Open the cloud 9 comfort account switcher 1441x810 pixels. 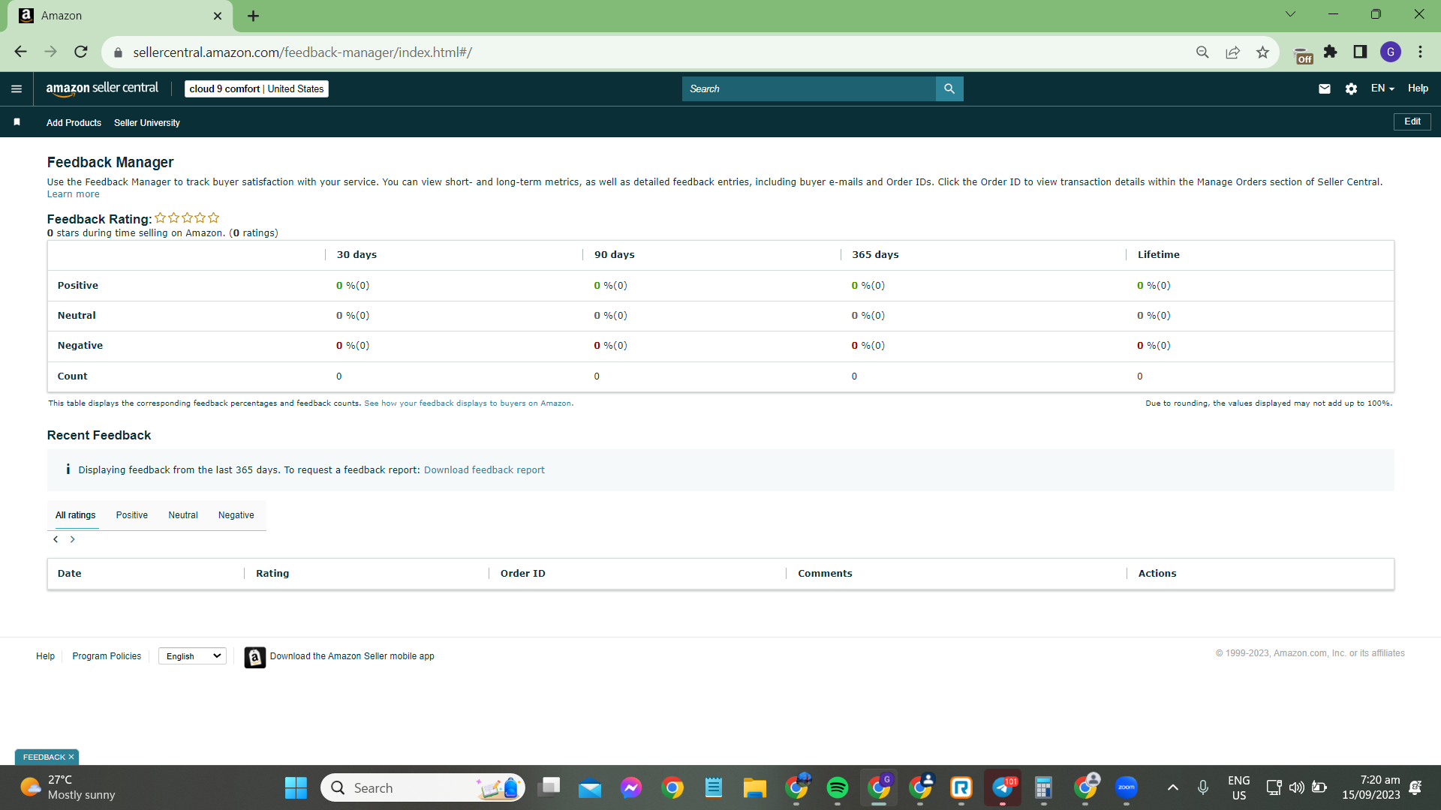click(257, 88)
